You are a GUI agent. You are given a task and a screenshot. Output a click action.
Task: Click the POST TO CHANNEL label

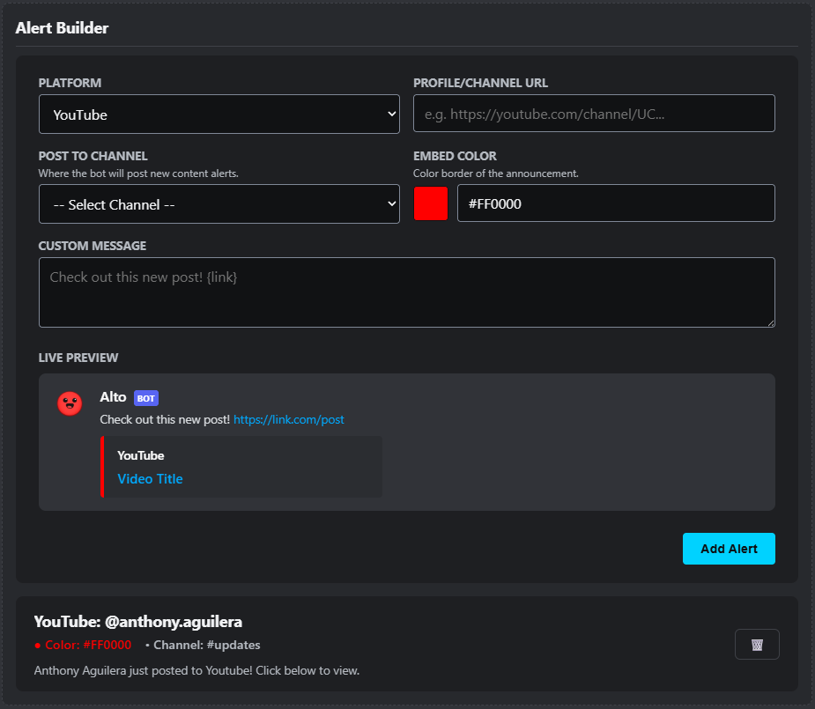click(93, 157)
